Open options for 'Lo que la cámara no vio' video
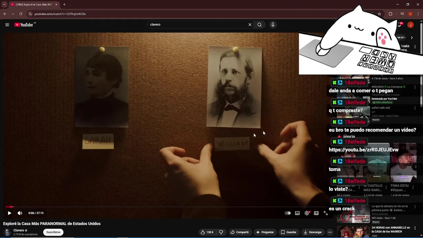The image size is (423, 238). (415, 207)
